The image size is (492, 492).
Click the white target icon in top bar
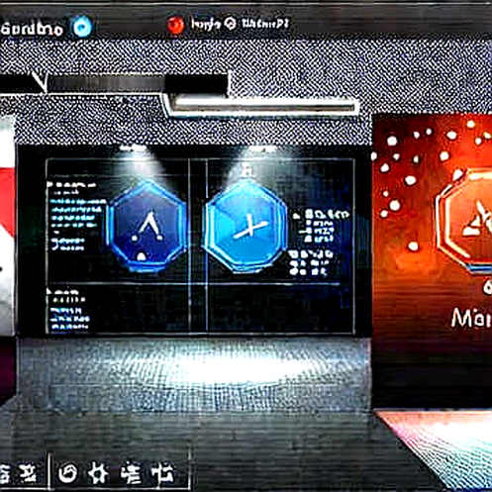tap(230, 24)
